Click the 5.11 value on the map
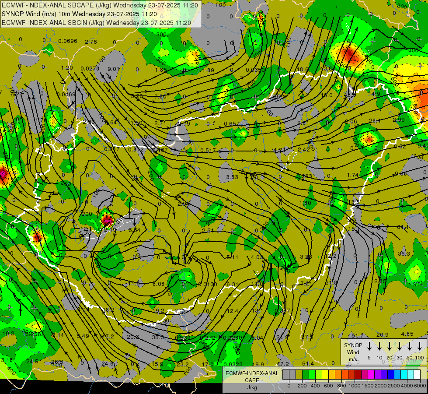This screenshot has width=428, height=394. (x=232, y=257)
